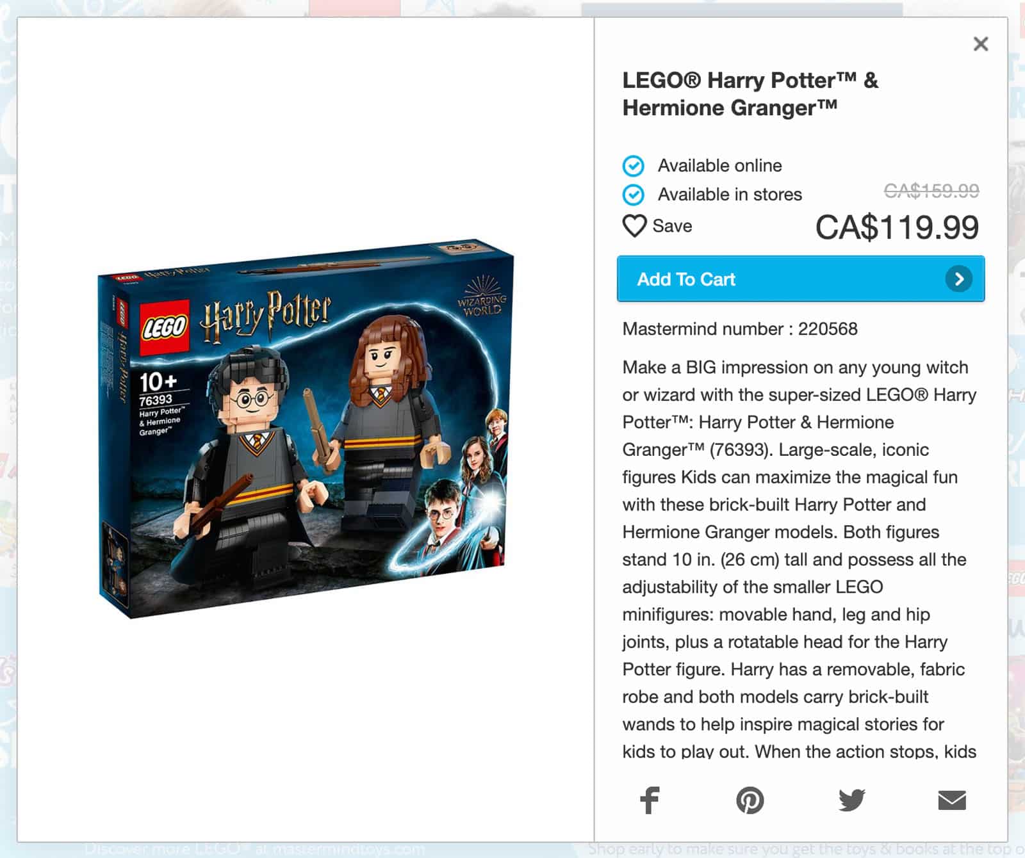The width and height of the screenshot is (1025, 858).
Task: Click the Available online checkmark icon
Action: point(634,166)
